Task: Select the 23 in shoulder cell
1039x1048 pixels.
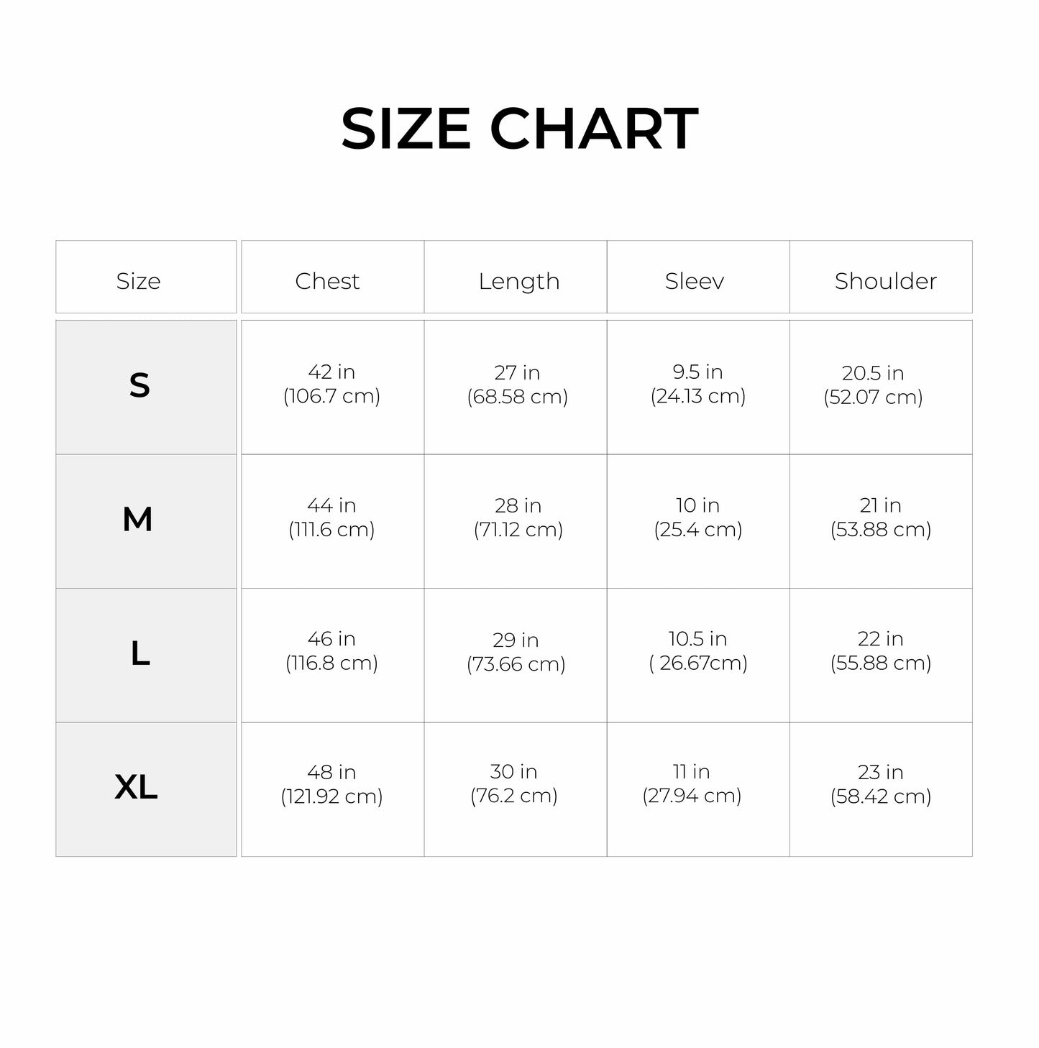Action: coord(881,783)
